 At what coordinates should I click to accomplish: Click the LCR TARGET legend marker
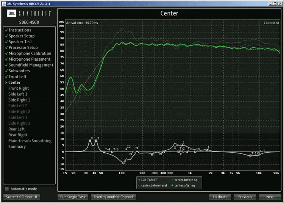(x=140, y=180)
